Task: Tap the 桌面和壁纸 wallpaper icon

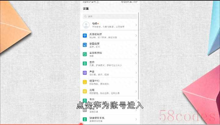Action: click(85, 54)
